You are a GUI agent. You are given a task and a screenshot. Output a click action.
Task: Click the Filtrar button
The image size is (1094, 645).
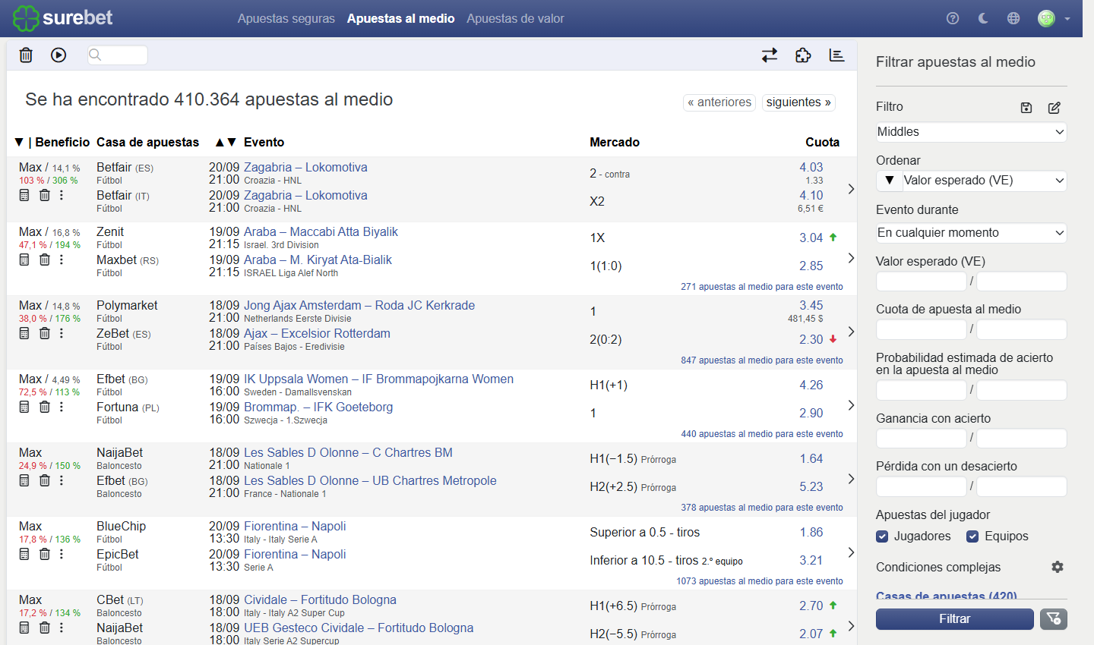955,619
